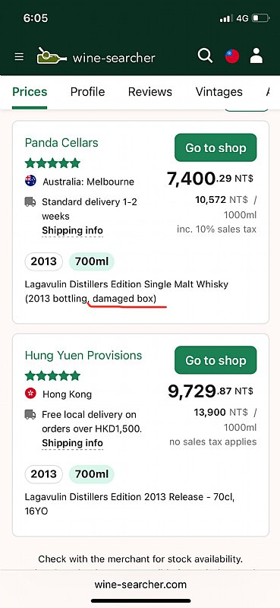This screenshot has height=608, width=280.
Task: Tap the Taiwan flag region icon
Action: pyautogui.click(x=232, y=56)
